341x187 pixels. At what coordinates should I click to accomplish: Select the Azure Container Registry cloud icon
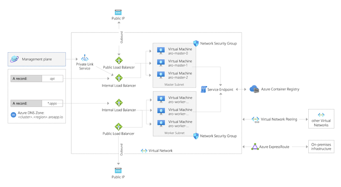(254, 89)
